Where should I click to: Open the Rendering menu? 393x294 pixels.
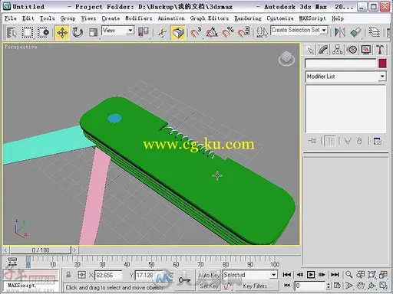(248, 18)
